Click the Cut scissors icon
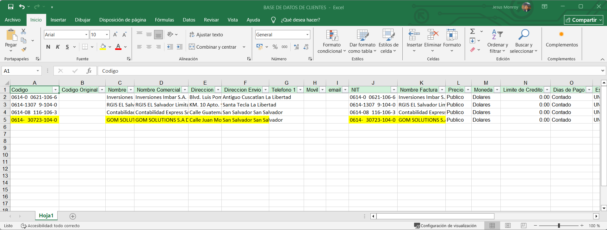Image resolution: width=607 pixels, height=230 pixels. [x=23, y=32]
